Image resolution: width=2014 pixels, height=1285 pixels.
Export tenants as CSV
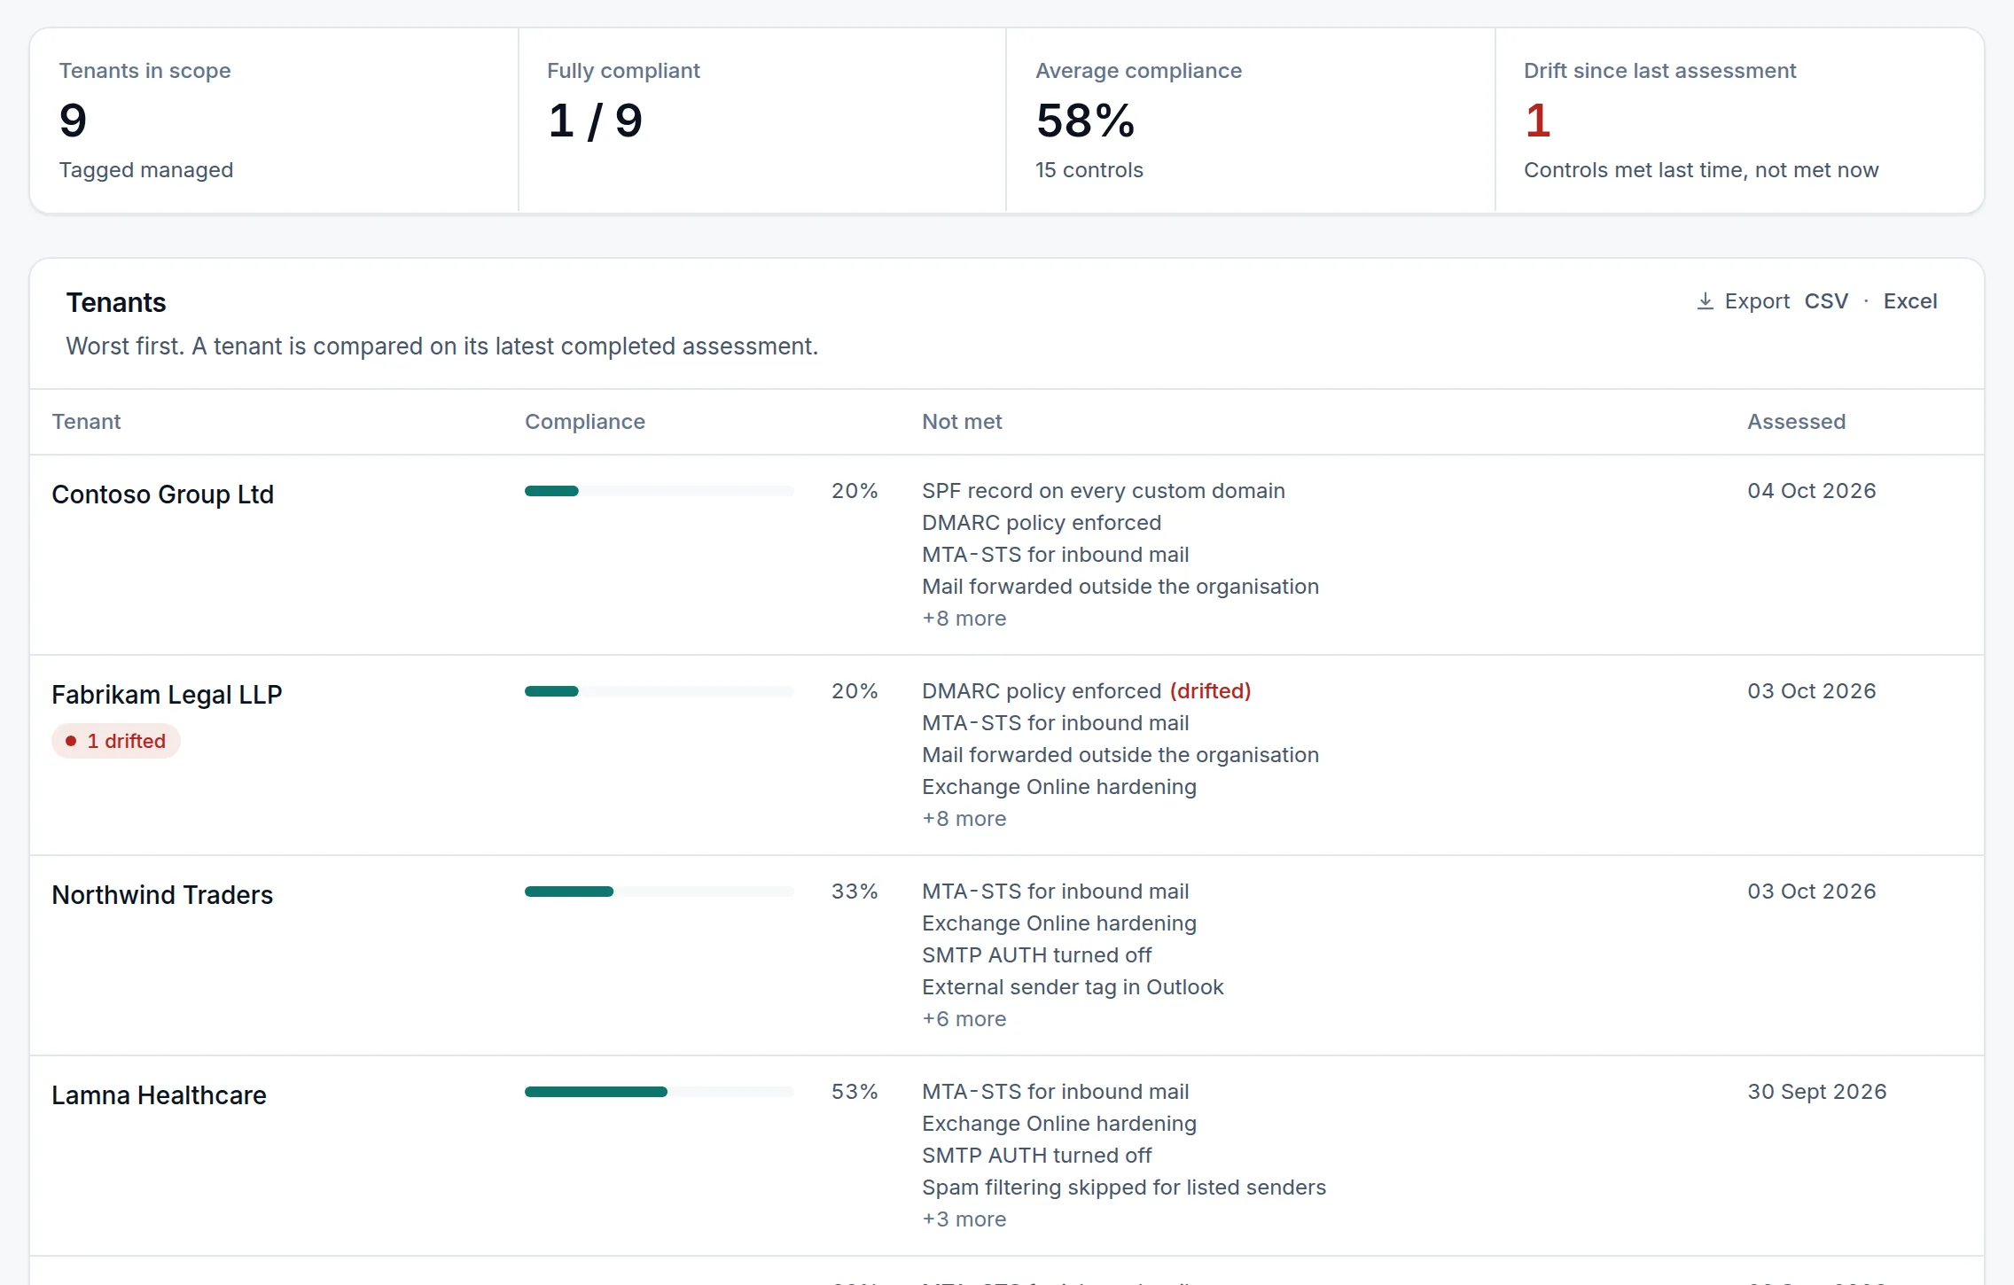click(x=1826, y=301)
